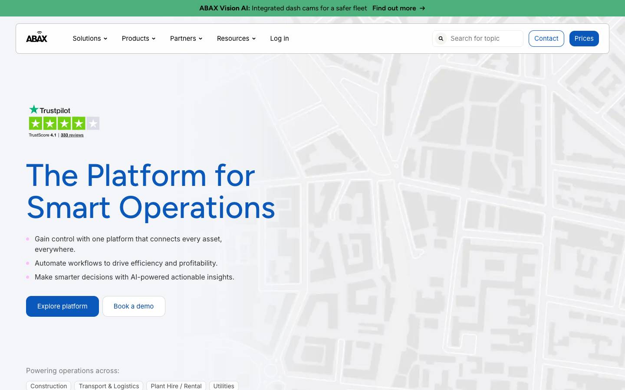Click Book a demo
This screenshot has width=625, height=390.
coord(134,306)
